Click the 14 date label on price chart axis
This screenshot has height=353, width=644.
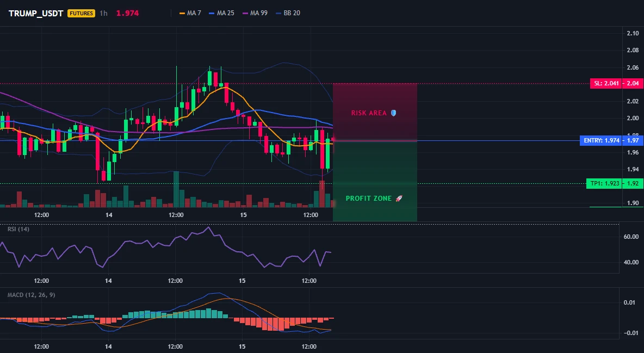point(109,215)
